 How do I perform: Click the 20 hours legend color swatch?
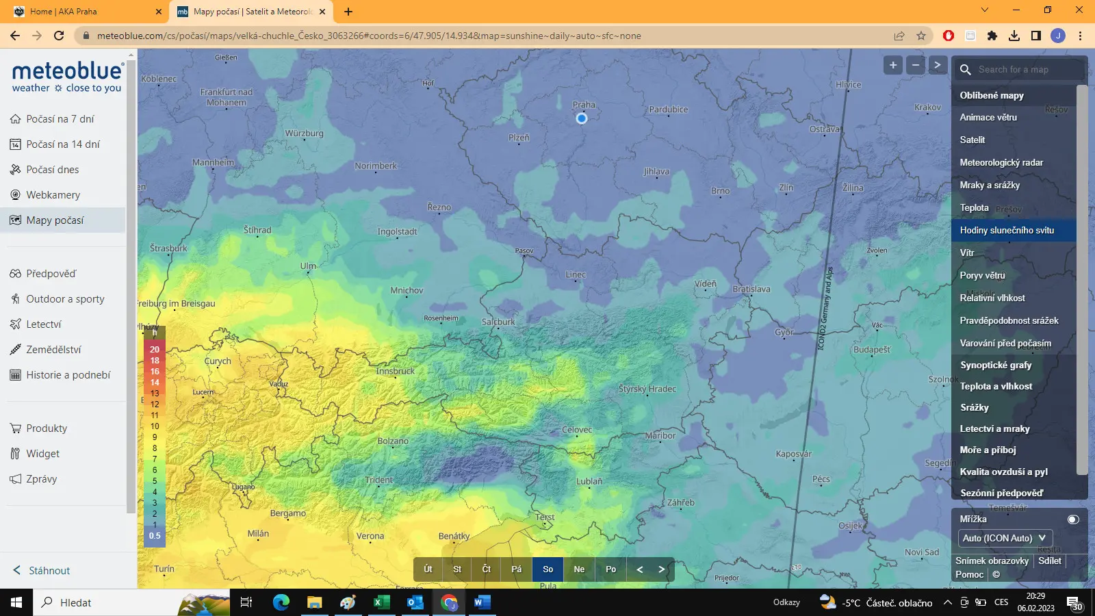(155, 350)
